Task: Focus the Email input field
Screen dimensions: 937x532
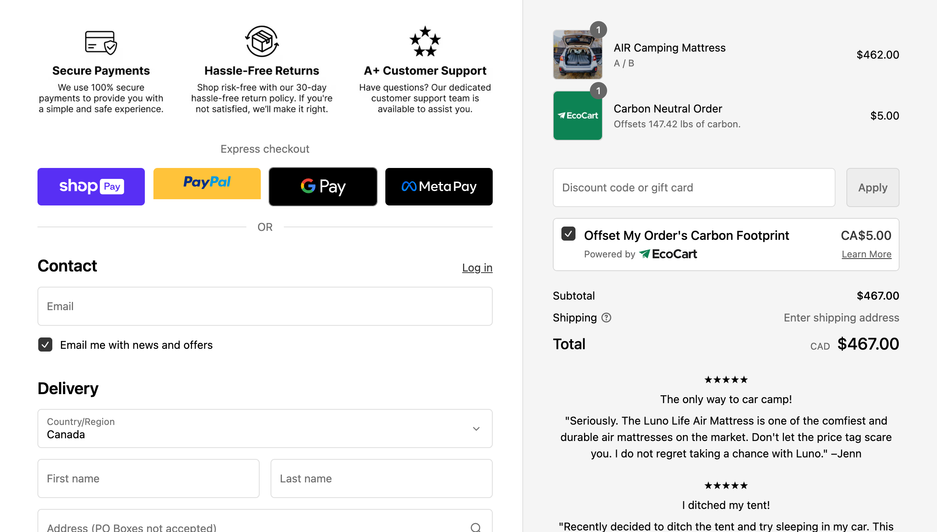Action: 265,306
